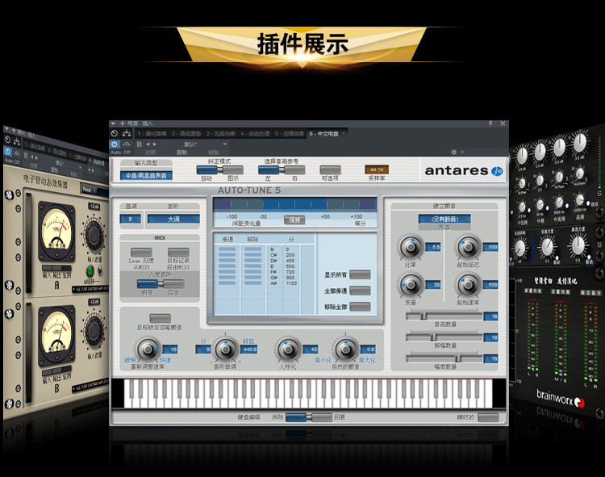The width and height of the screenshot is (605, 477).
Task: Toggle 目标锁定忽略颤音 button
Action: [x=161, y=318]
